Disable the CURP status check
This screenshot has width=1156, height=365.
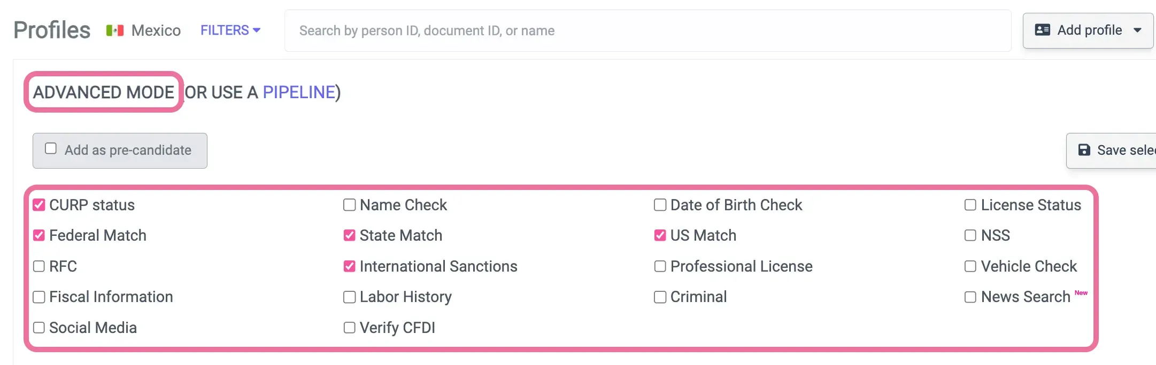38,204
